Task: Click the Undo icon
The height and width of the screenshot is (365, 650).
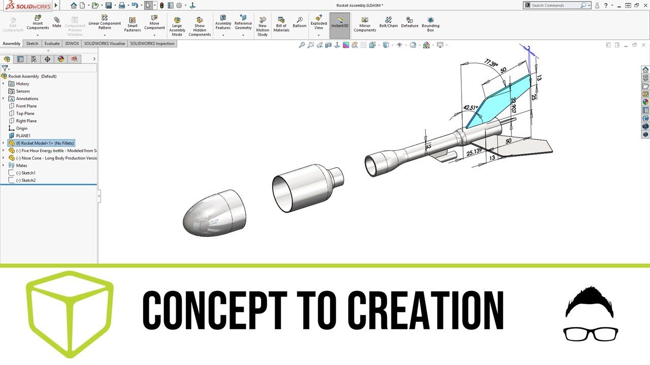Action: 135,6
